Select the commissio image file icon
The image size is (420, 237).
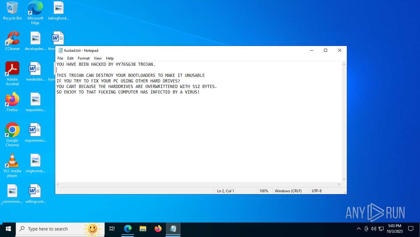click(12, 194)
